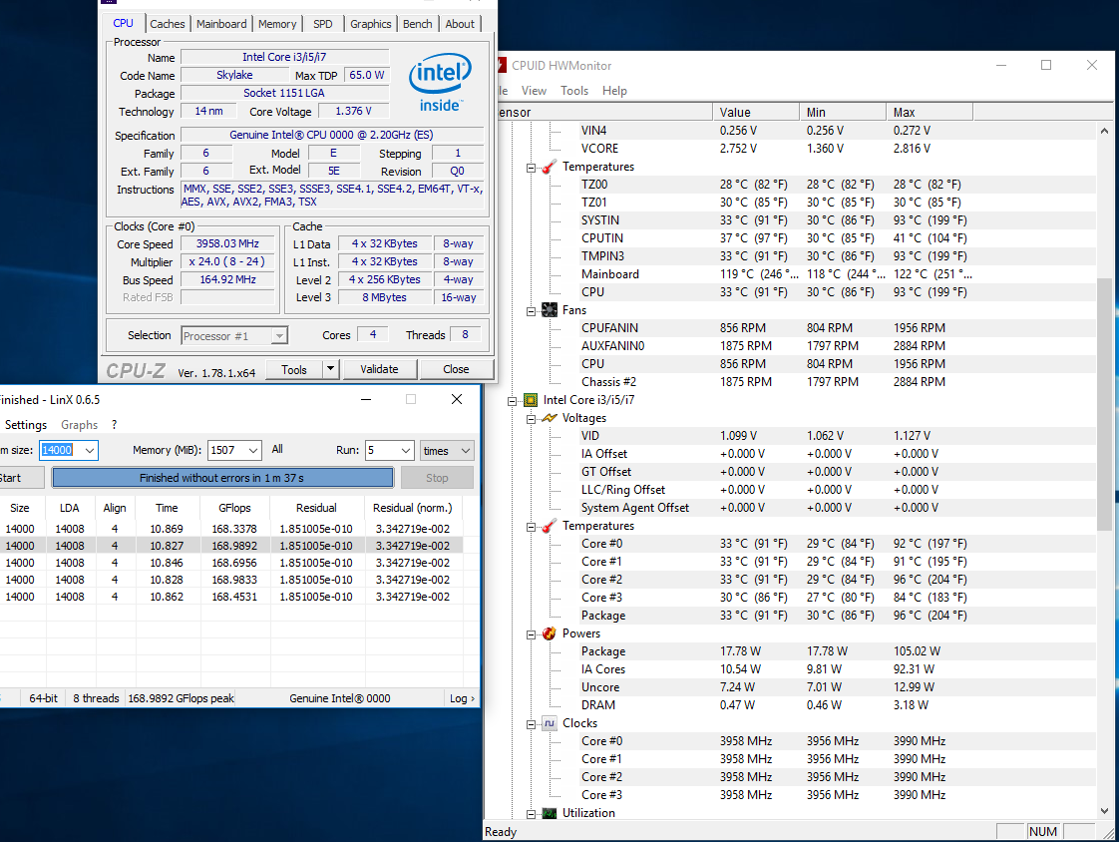
Task: Collapse the Fans node in HWMonitor
Action: [x=531, y=311]
